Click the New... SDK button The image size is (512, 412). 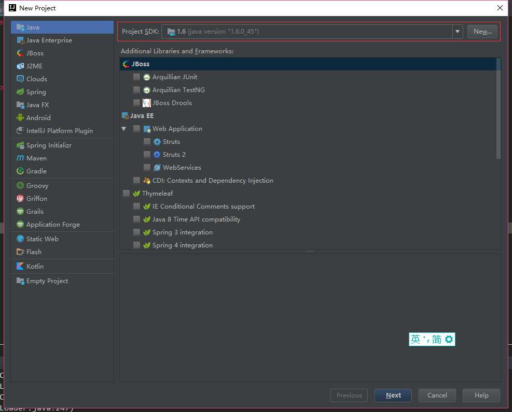pyautogui.click(x=482, y=32)
